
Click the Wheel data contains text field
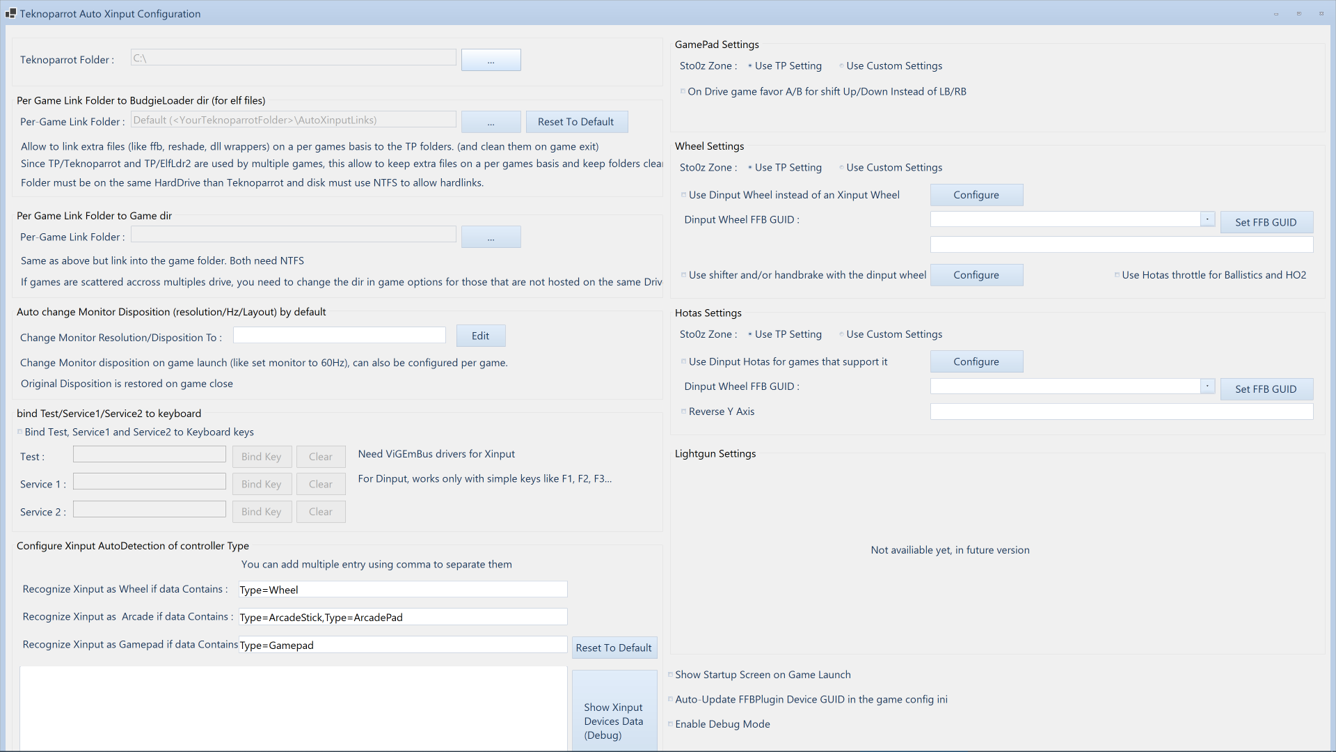(402, 590)
